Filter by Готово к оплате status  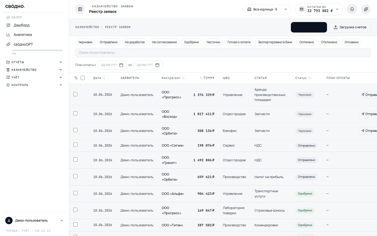point(239,42)
